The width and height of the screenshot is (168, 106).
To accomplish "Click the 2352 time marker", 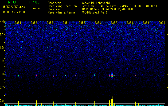I will pos(34,23).
